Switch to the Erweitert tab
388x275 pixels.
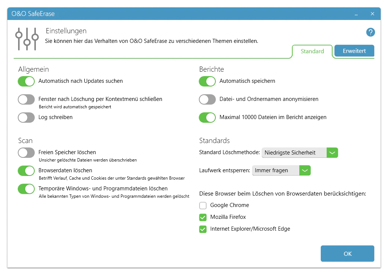[354, 51]
